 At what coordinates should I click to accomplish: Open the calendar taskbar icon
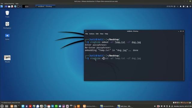49,106
